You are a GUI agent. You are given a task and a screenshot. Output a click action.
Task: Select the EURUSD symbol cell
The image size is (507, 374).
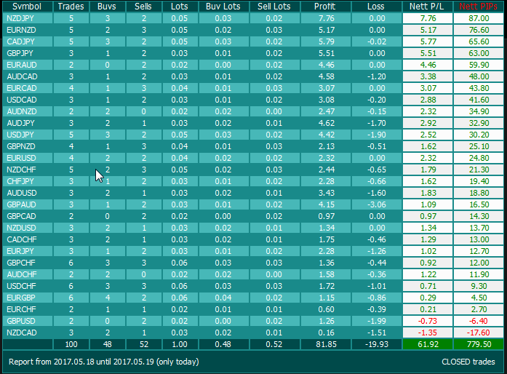pyautogui.click(x=27, y=158)
